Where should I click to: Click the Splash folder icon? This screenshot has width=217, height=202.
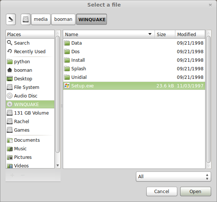click(67, 68)
